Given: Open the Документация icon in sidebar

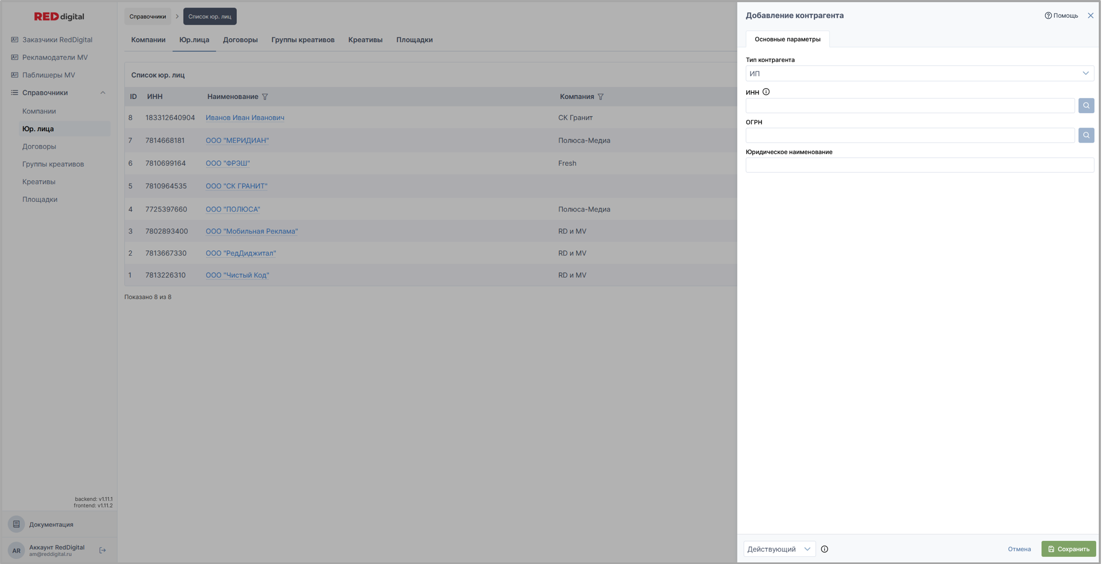Looking at the screenshot, I should point(16,524).
